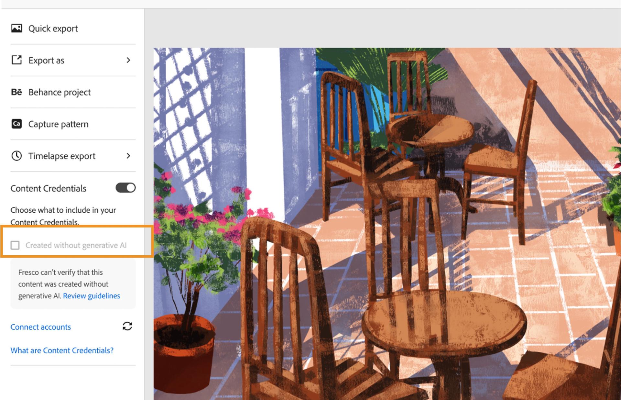Viewport: 621px width, 400px height.
Task: Select Behance project from the export menu
Action: point(59,92)
